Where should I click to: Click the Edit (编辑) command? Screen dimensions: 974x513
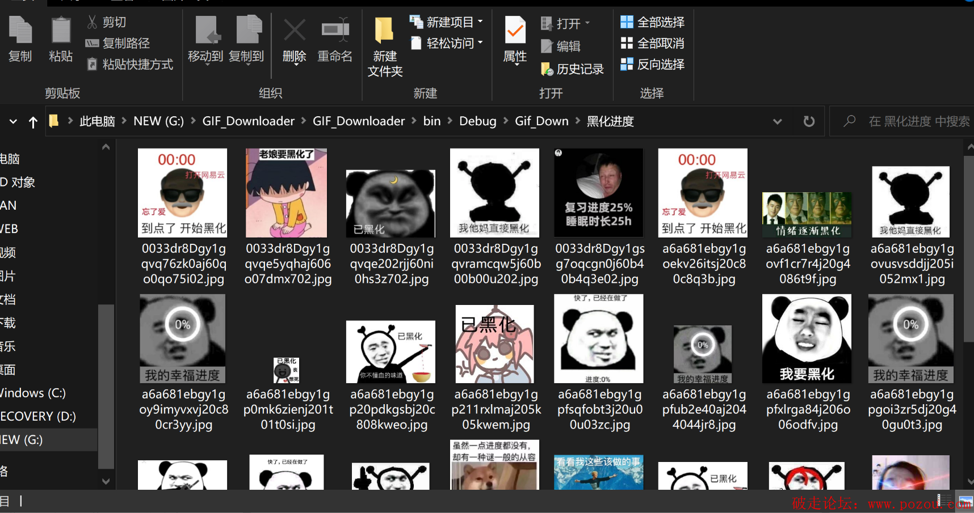[561, 46]
